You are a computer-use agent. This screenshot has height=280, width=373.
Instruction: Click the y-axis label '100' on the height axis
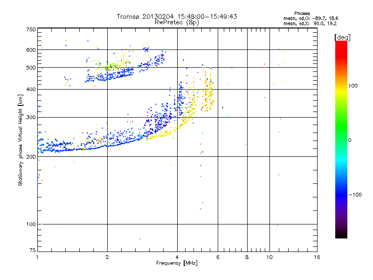(x=31, y=224)
